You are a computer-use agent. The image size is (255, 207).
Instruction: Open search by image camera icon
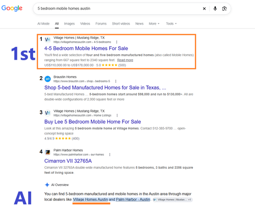tap(224, 9)
